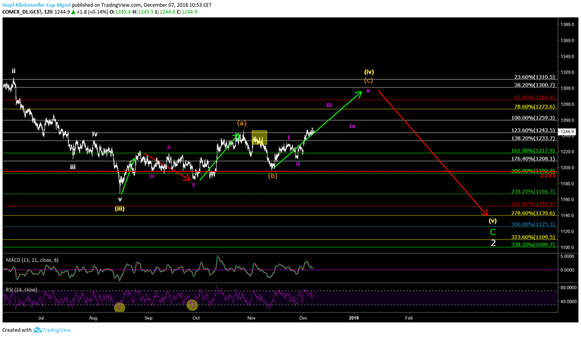581x337 pixels.
Task: Click the Oct label on the time axis
Action: click(196, 319)
